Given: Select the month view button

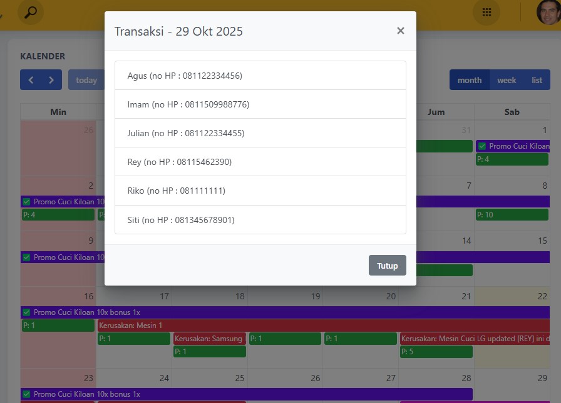Looking at the screenshot, I should coord(470,80).
